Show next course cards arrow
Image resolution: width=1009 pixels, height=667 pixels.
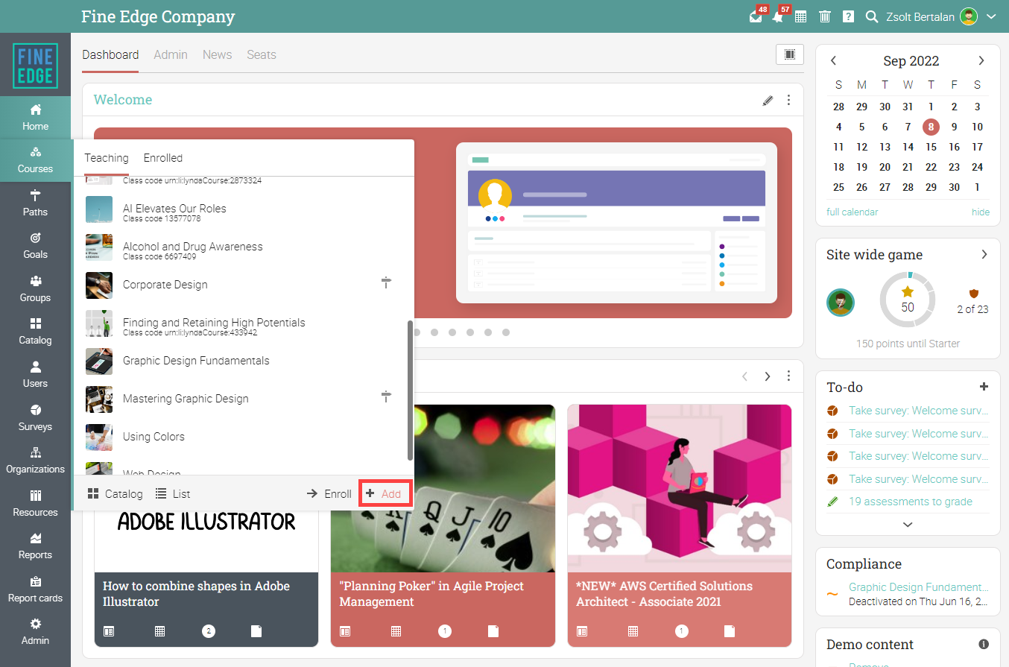768,376
